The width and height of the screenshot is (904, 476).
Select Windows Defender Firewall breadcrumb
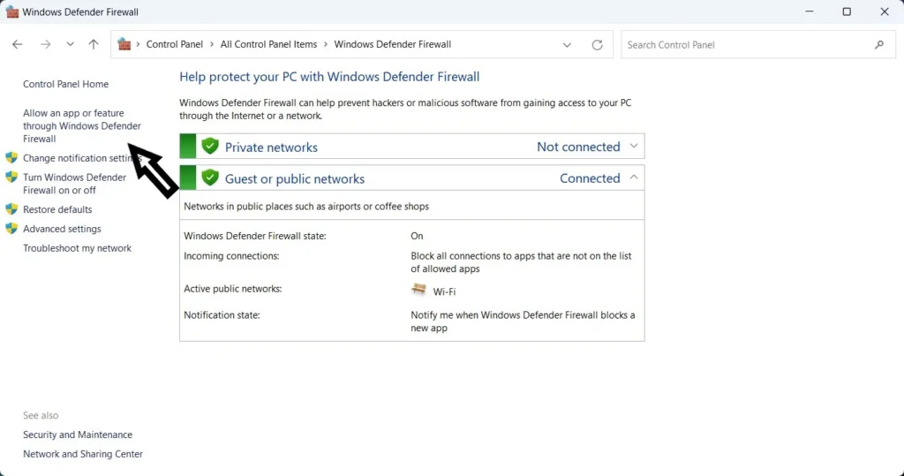(x=393, y=44)
